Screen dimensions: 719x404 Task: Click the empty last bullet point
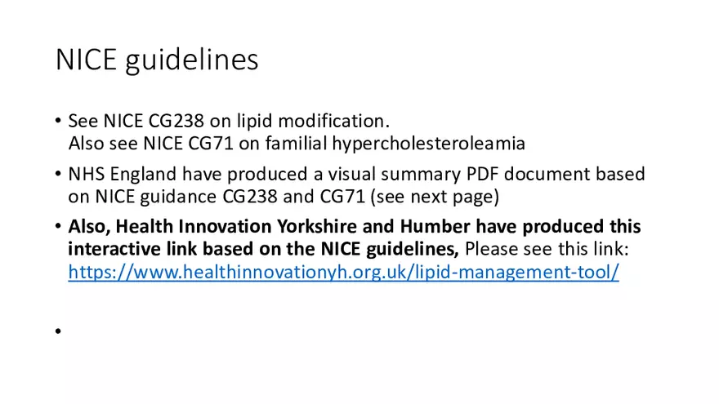[59, 331]
